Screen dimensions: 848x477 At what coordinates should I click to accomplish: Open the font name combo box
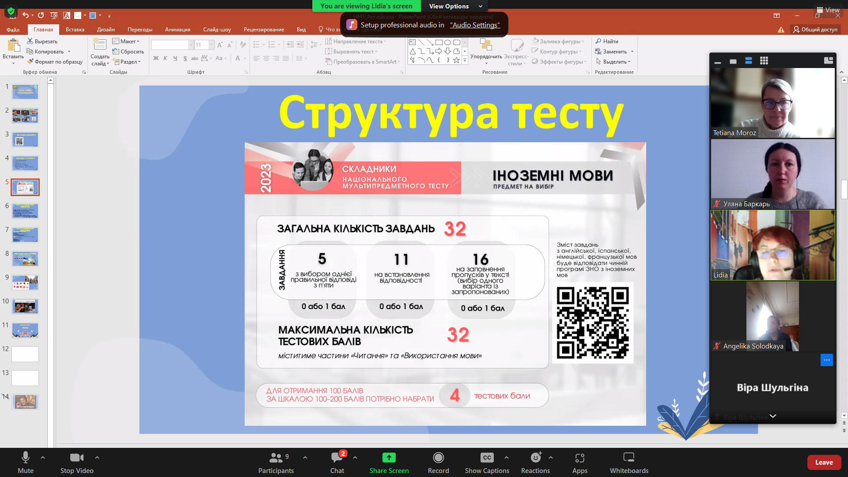click(172, 45)
